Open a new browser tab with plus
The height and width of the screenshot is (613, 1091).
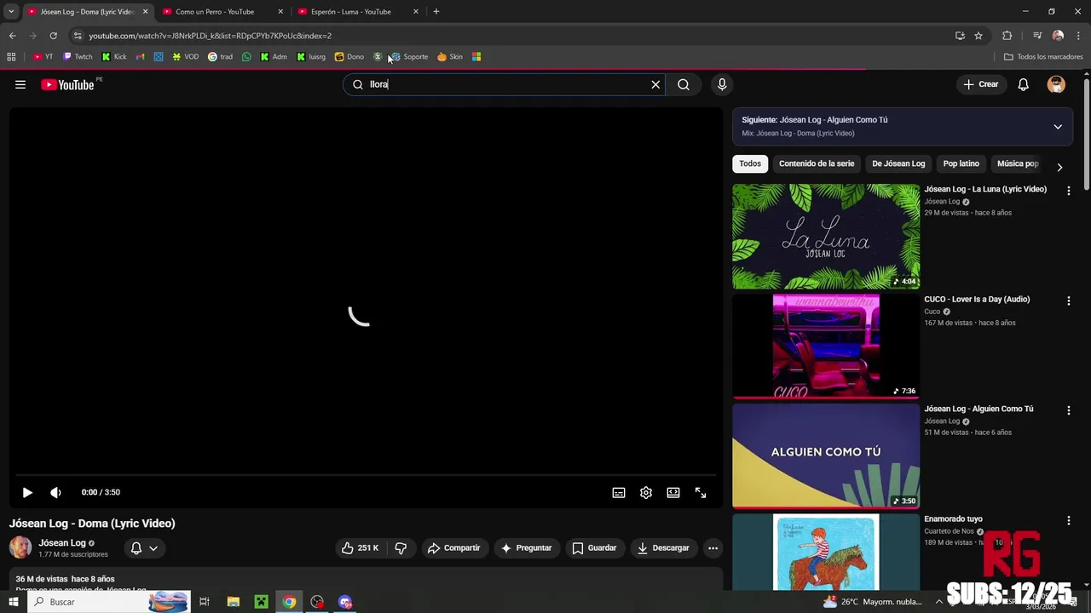tap(436, 12)
